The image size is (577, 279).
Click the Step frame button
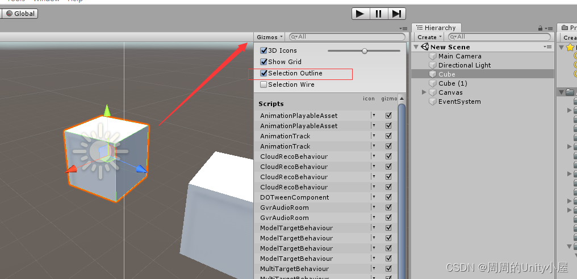396,14
